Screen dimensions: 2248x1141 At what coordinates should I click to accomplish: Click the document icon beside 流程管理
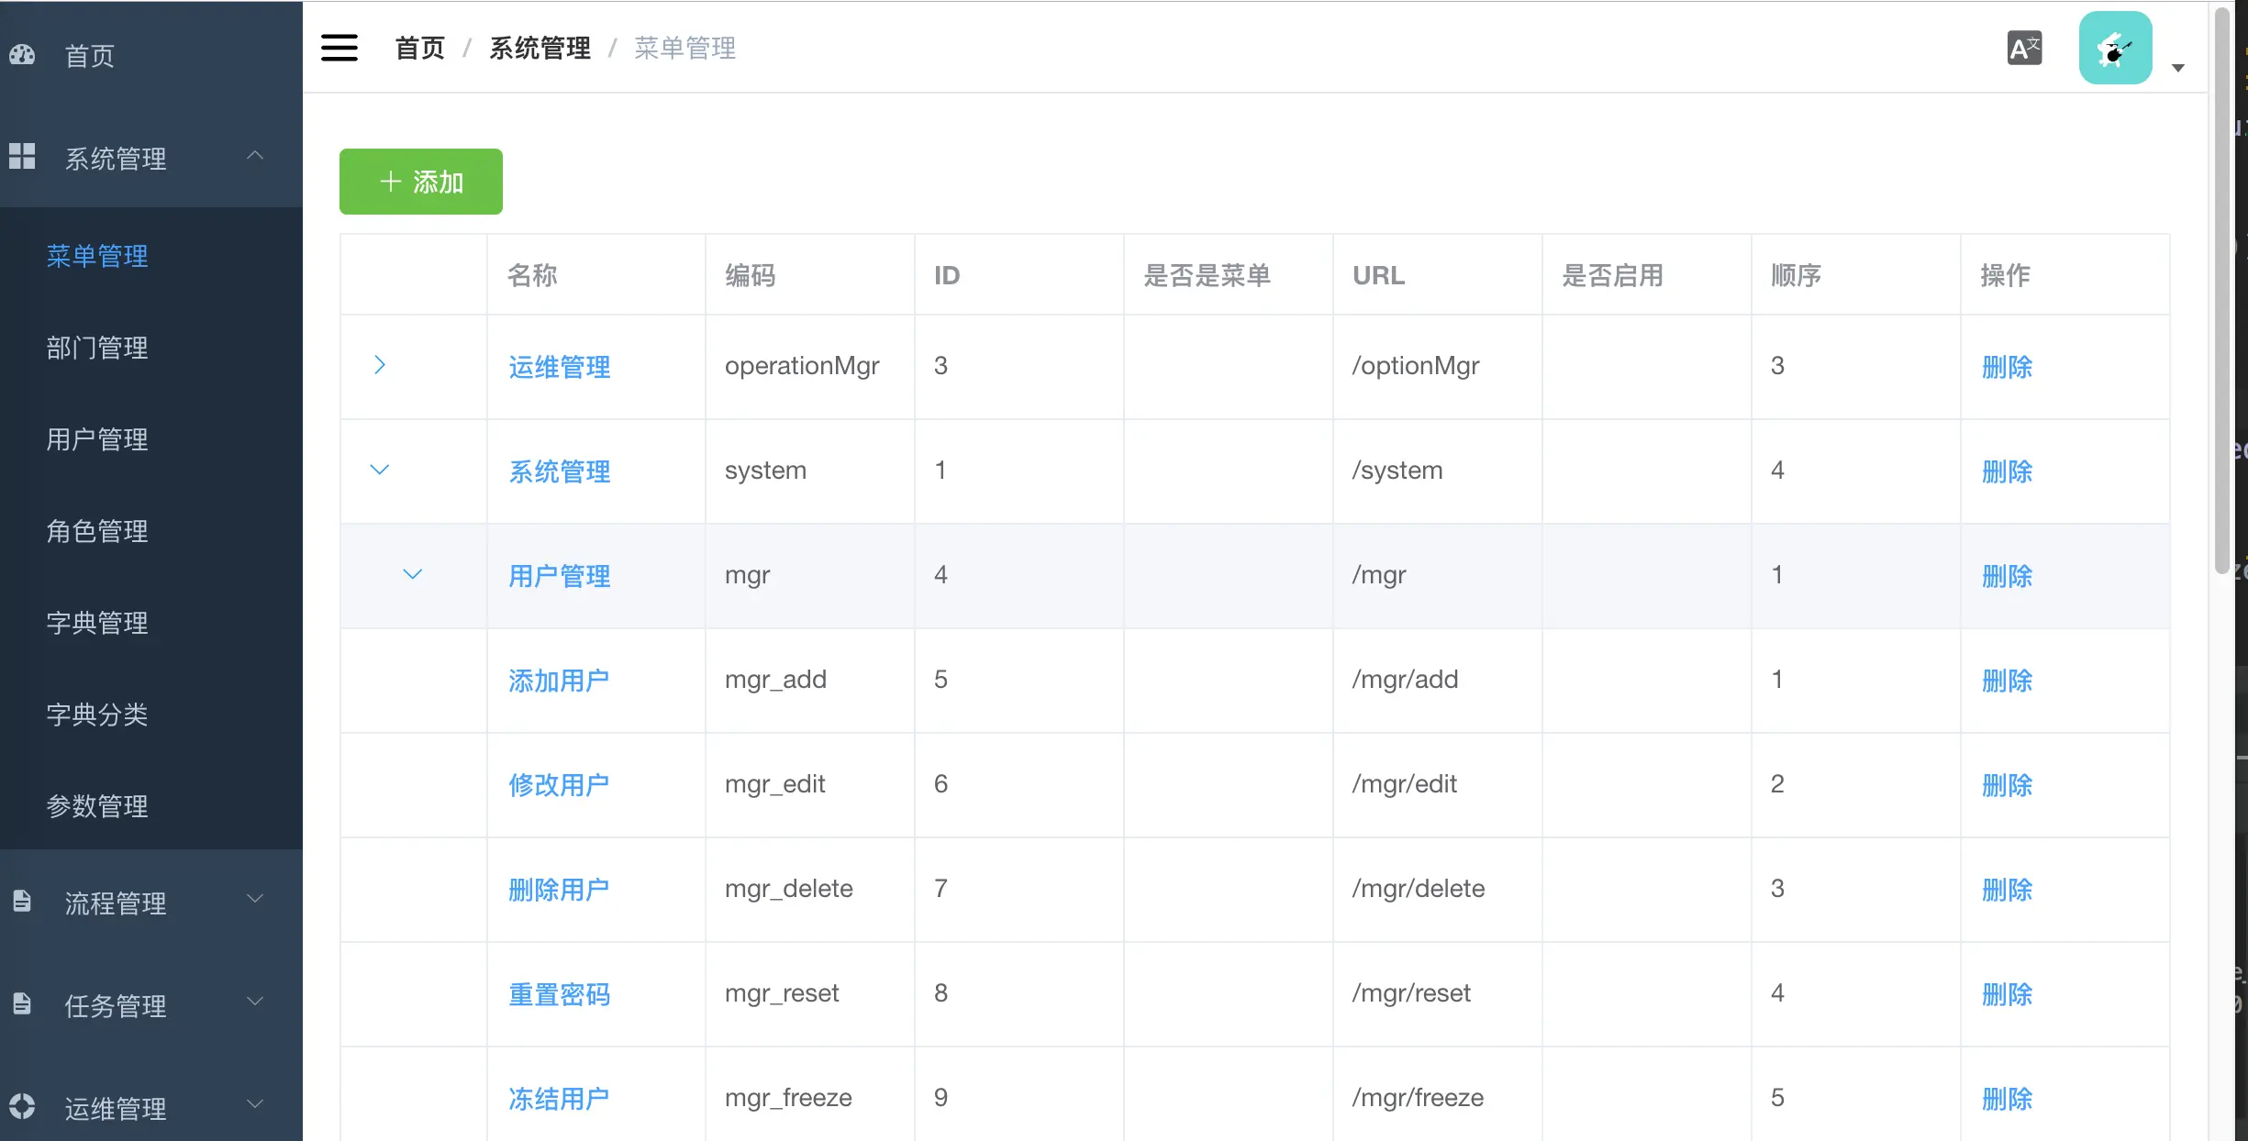point(22,901)
